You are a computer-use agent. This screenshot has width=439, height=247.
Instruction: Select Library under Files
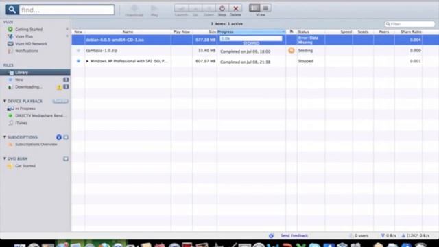[x=35, y=73]
